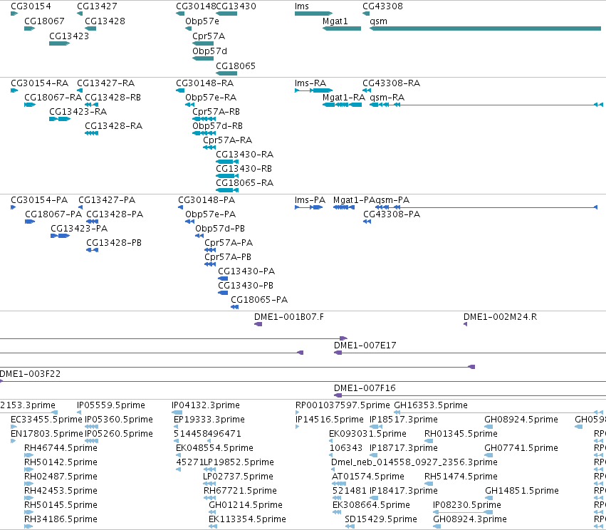Select the Obp57d gene label
Viewport: 606px width, 530px height.
(x=209, y=51)
